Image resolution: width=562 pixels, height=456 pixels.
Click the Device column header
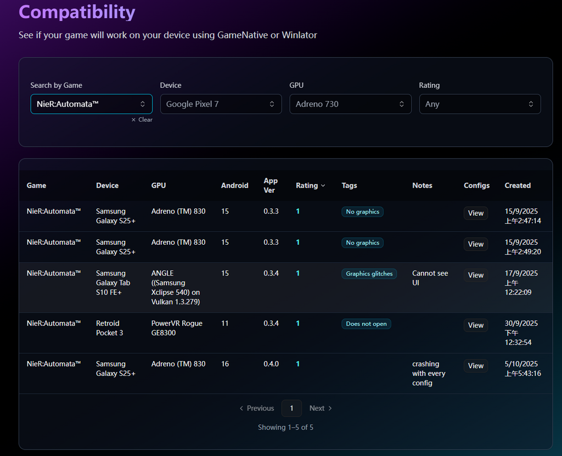click(107, 185)
